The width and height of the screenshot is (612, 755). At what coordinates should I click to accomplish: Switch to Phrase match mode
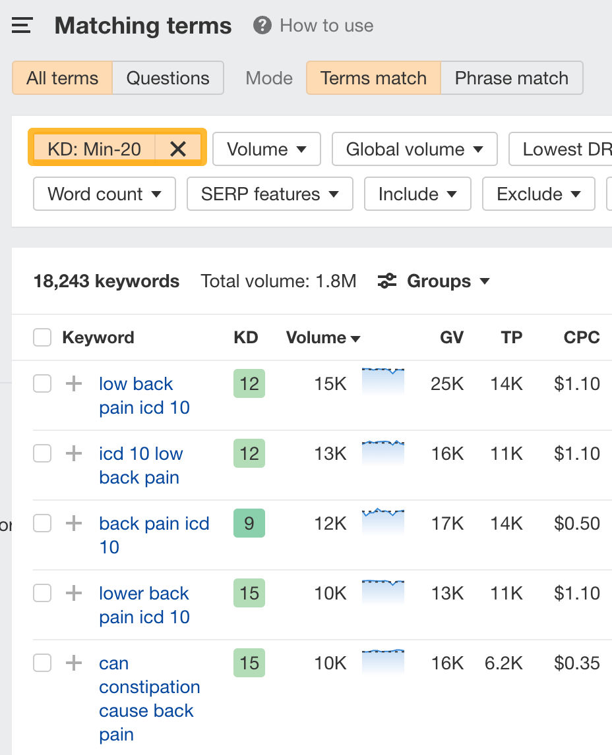coord(512,78)
